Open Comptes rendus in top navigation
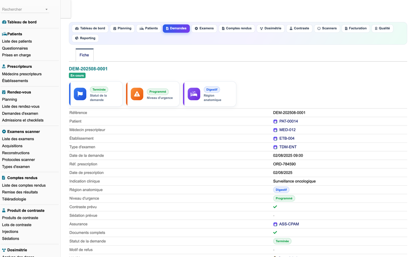The image size is (416, 257). (236, 28)
